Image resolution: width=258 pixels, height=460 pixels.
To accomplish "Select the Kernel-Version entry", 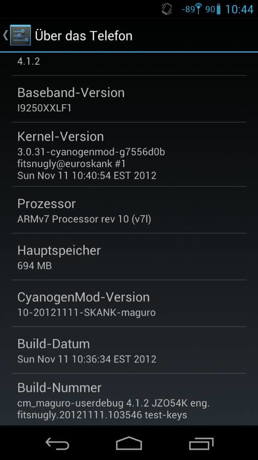I will [x=129, y=155].
